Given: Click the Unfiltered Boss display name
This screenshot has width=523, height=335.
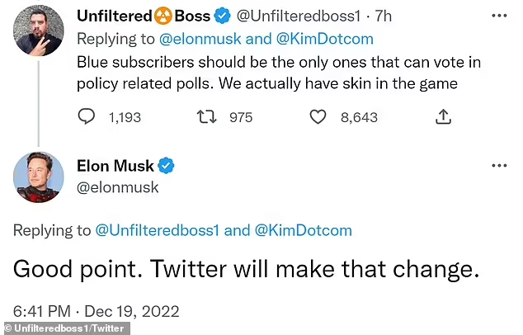Looking at the screenshot, I should (144, 16).
